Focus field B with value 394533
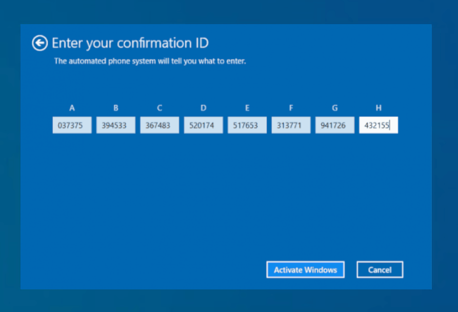Viewport: 458px width, 312px height. 115,125
